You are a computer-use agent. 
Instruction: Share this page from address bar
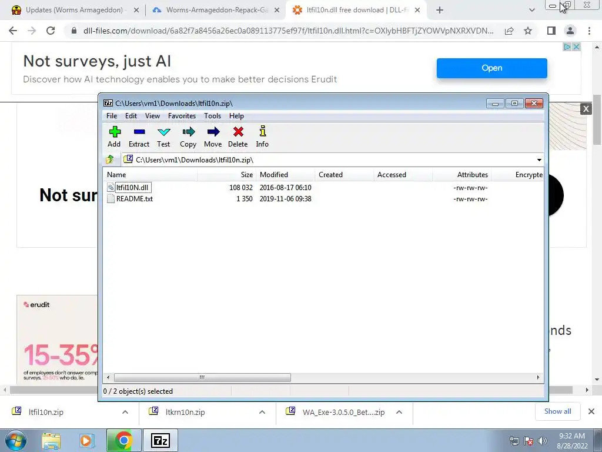[x=509, y=31]
